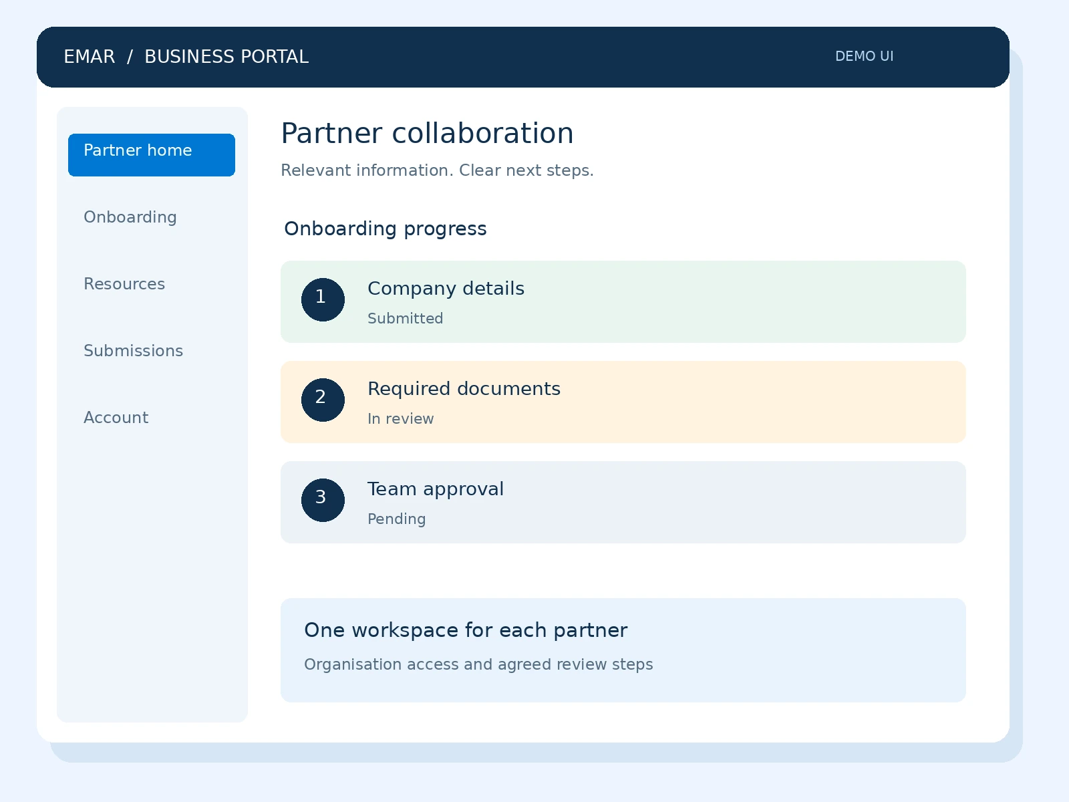Click the DEMO UI label in header
Viewport: 1069px width, 802px height.
864,56
